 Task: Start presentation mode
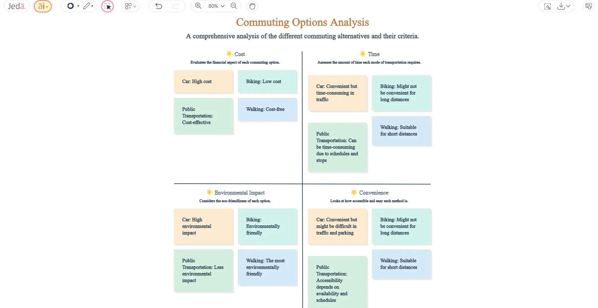click(588, 6)
